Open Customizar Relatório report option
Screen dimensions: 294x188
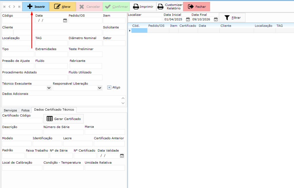pos(170,7)
